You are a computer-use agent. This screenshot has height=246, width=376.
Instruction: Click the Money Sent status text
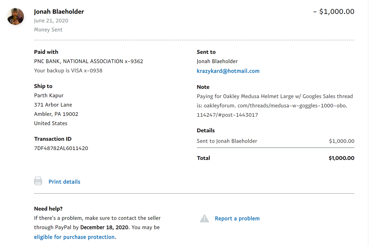click(x=48, y=30)
